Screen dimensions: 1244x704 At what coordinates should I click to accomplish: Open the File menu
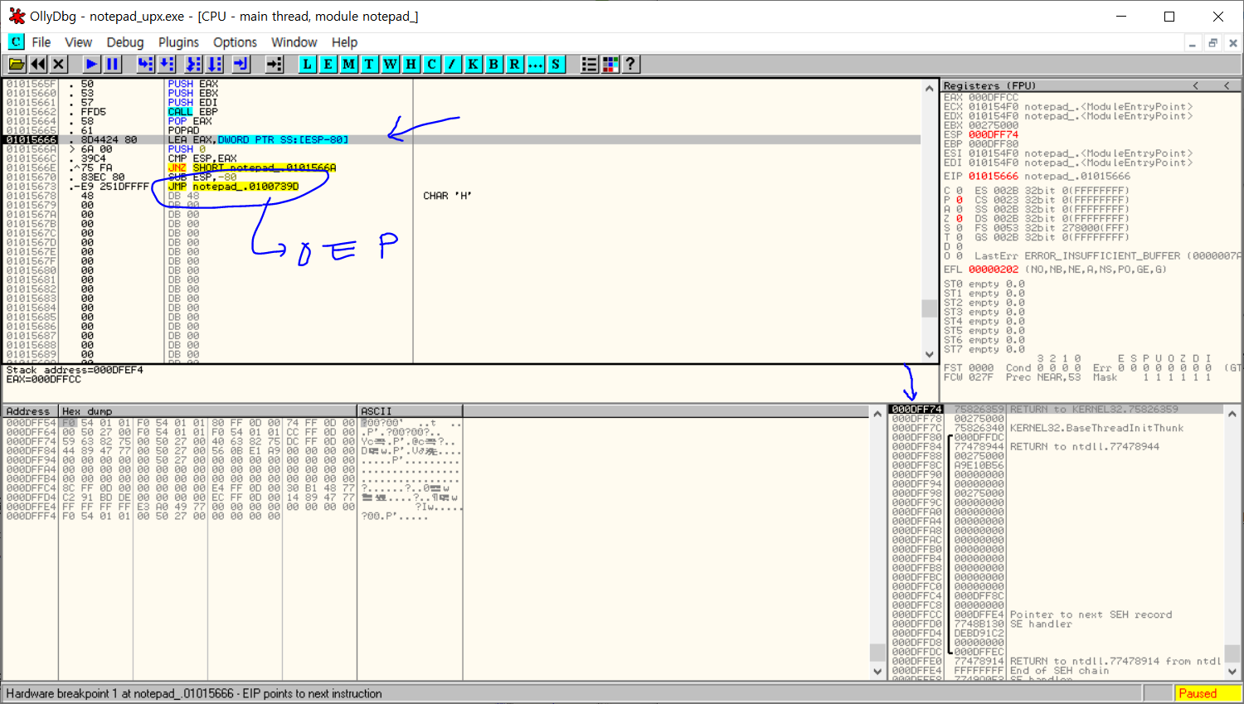coord(41,42)
